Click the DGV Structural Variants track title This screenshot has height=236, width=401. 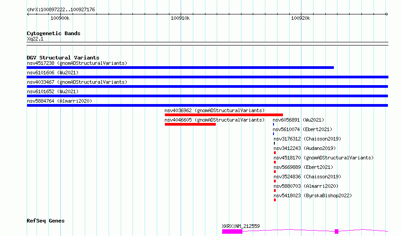(63, 58)
